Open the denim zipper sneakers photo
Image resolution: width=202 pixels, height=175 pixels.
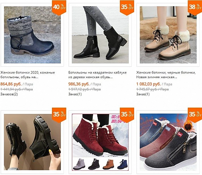click(x=168, y=142)
